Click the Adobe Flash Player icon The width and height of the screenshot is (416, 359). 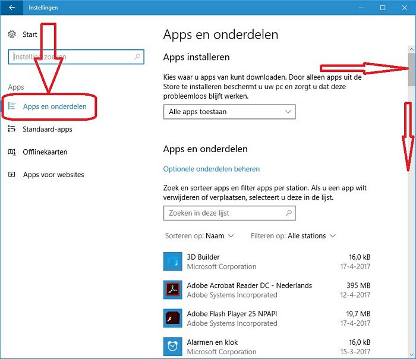click(172, 318)
